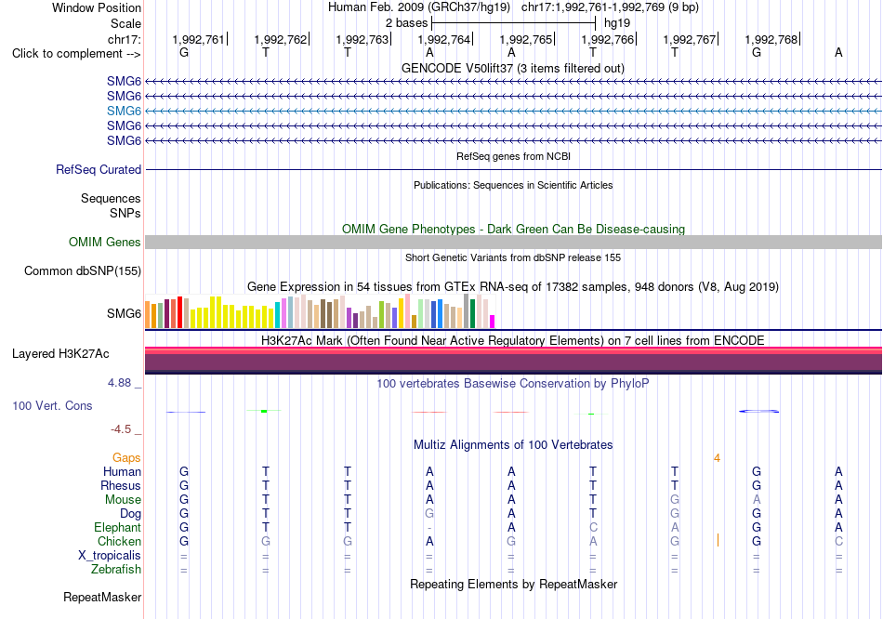
Task: Click the Scale label
Action: [125, 23]
